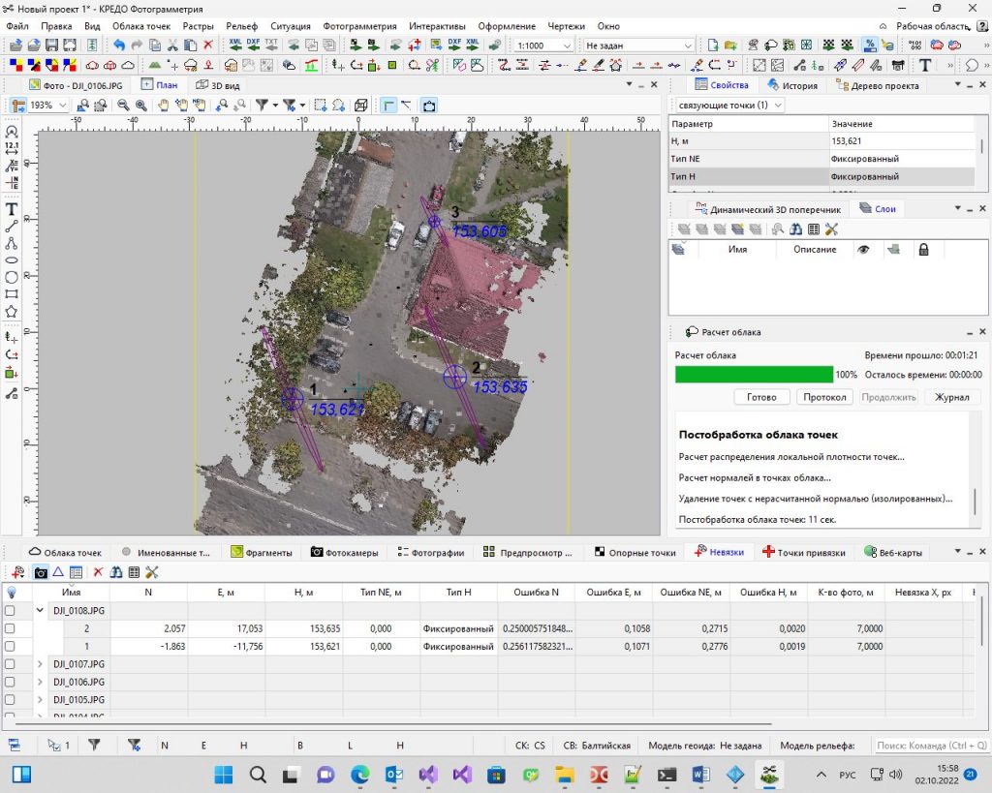Screen dimensions: 992x793
Task: Click the zoom out magnifier in the view toolbar
Action: [x=123, y=106]
